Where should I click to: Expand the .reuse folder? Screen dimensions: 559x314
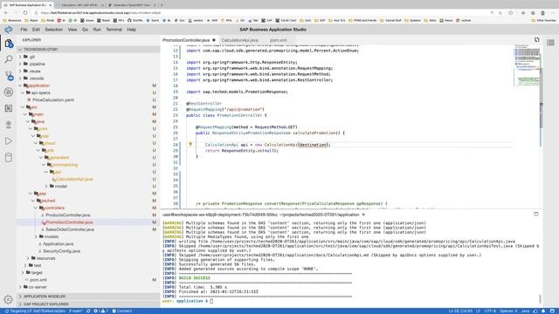click(x=20, y=71)
